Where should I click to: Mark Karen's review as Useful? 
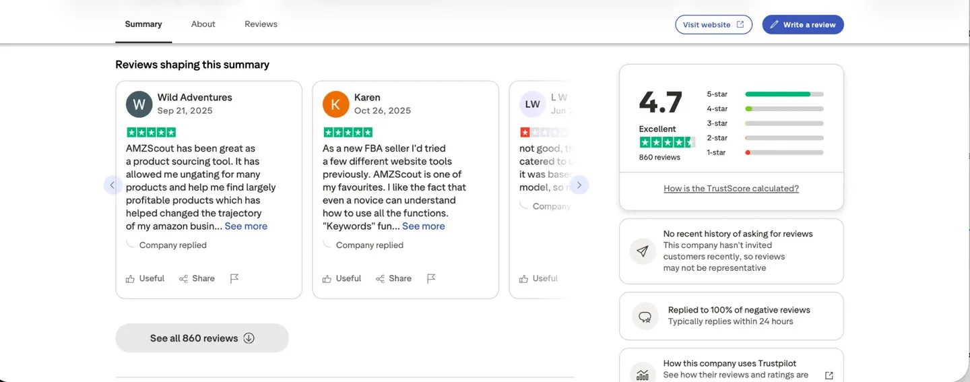pos(342,278)
